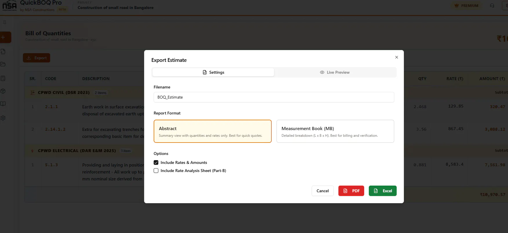The height and width of the screenshot is (233, 508).
Task: Click the project name in the header
Action: 116,8
